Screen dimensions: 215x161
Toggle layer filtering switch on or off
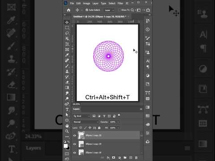point(119,115)
